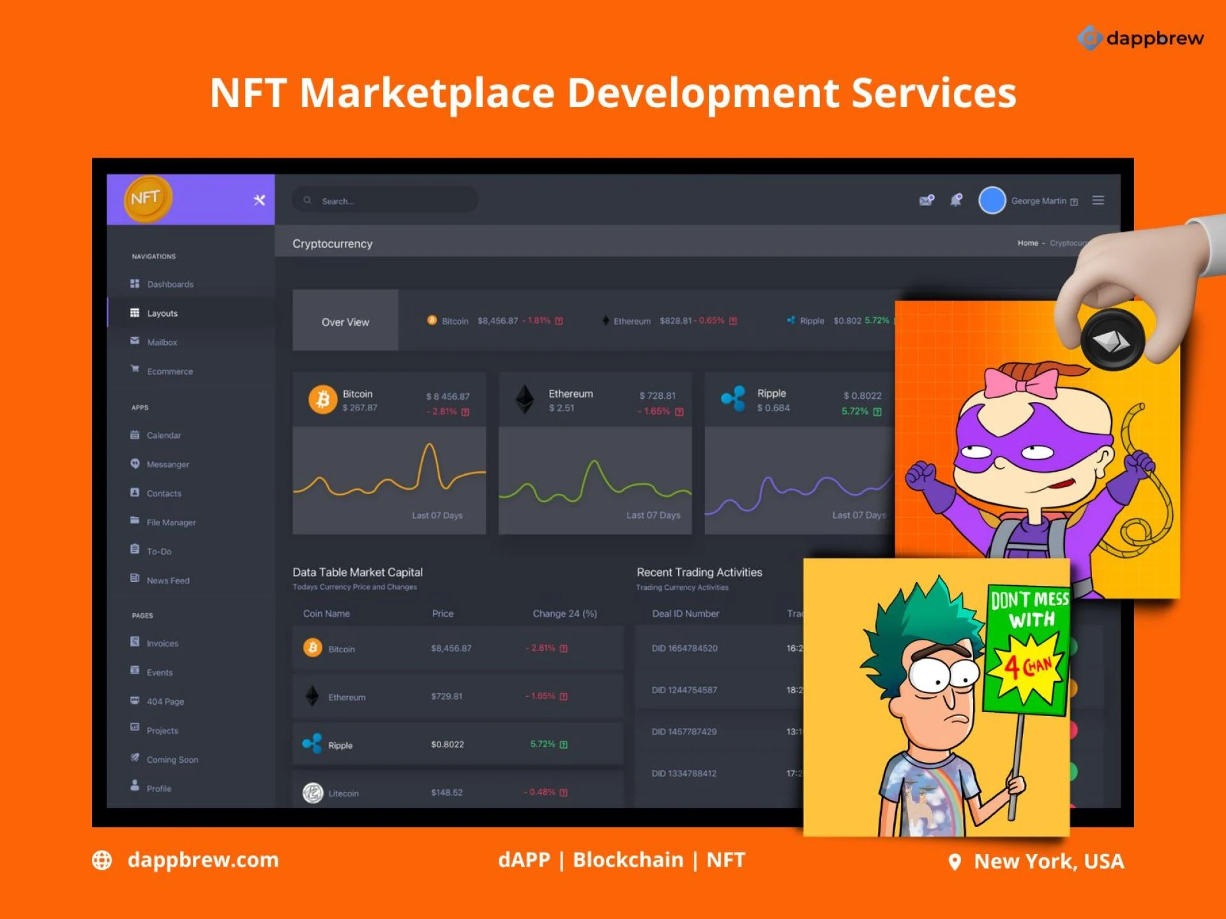Click the Ripple icon in market table

312,743
